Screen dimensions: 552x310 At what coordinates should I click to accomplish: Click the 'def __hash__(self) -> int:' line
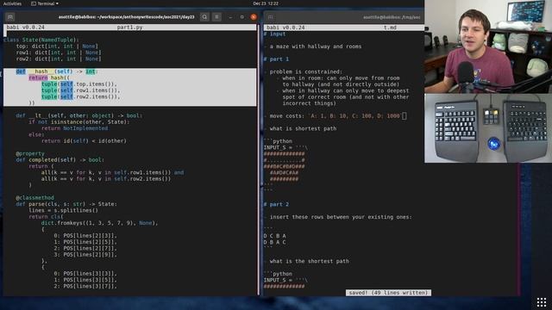coord(57,71)
